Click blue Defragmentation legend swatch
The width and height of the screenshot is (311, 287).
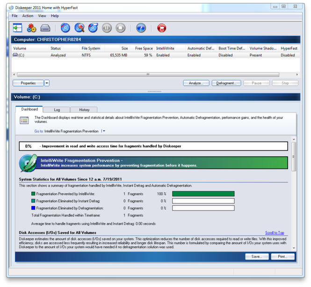[x=33, y=208]
